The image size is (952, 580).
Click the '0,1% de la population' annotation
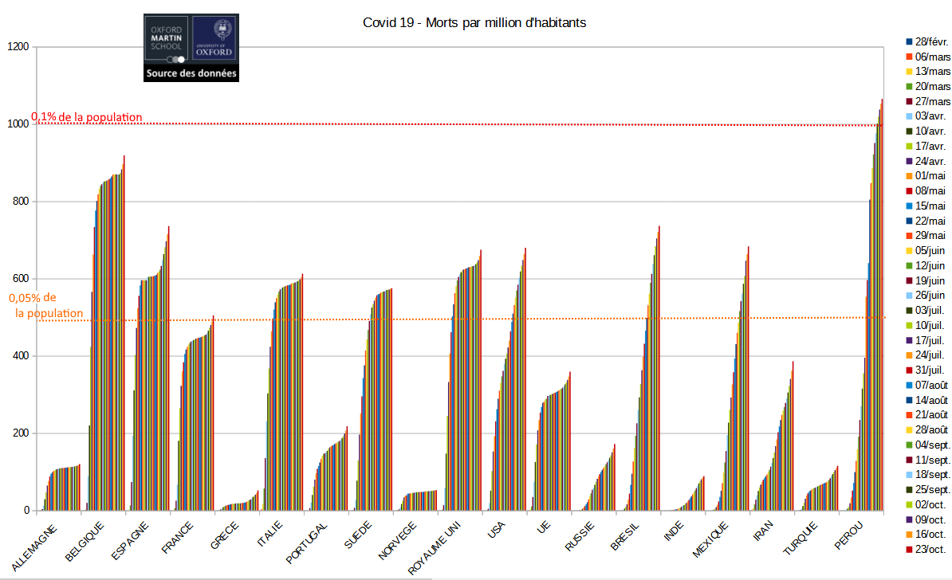(87, 117)
